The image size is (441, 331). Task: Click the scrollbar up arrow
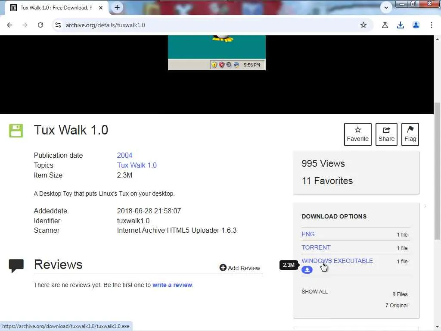pos(437,39)
